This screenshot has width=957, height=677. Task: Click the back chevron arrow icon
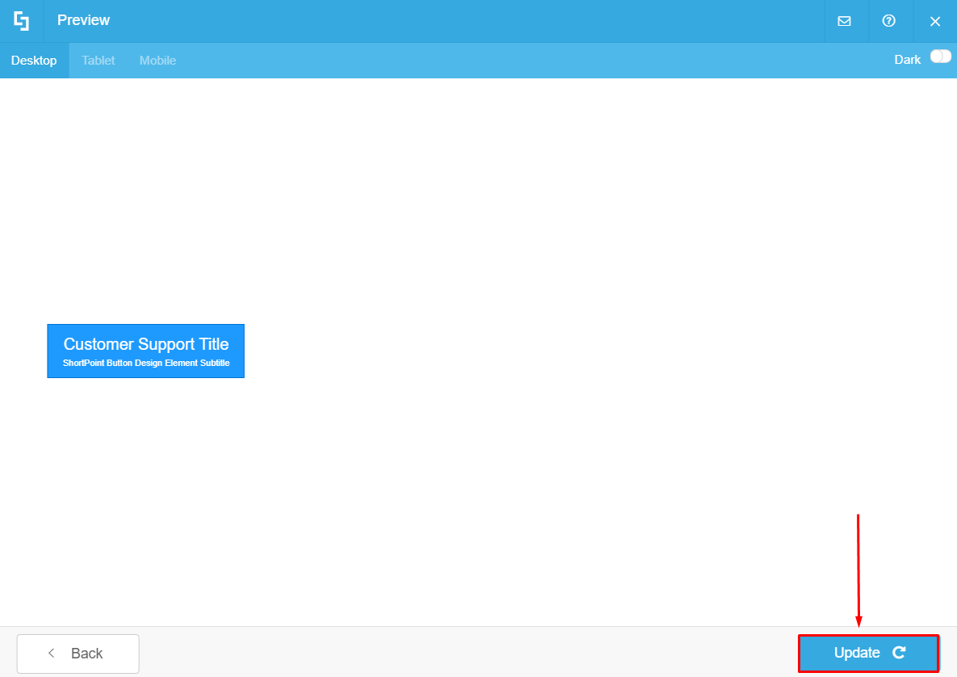[x=52, y=653]
